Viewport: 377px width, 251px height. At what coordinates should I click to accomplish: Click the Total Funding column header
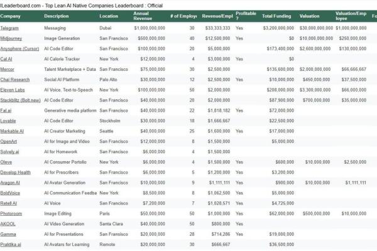[276, 16]
